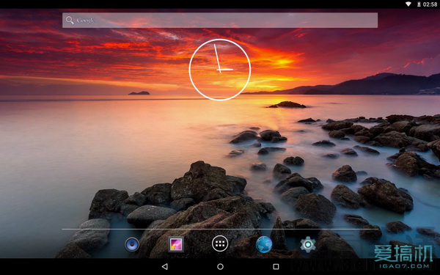Click the Wi-Fi signal status icon

tap(408, 4)
